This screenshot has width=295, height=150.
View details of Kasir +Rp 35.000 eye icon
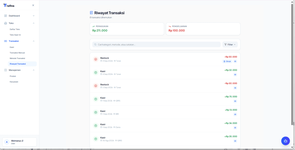[235, 141]
